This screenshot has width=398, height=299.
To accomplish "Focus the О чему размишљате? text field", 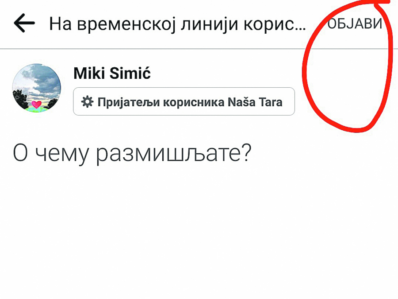I will [132, 154].
